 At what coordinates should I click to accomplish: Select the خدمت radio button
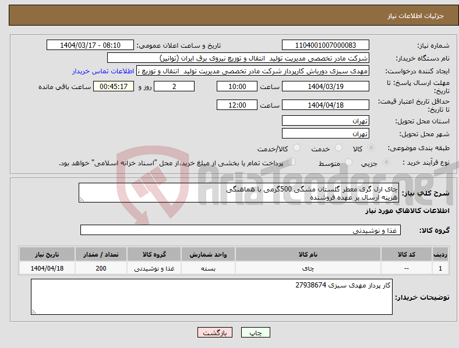(338, 148)
